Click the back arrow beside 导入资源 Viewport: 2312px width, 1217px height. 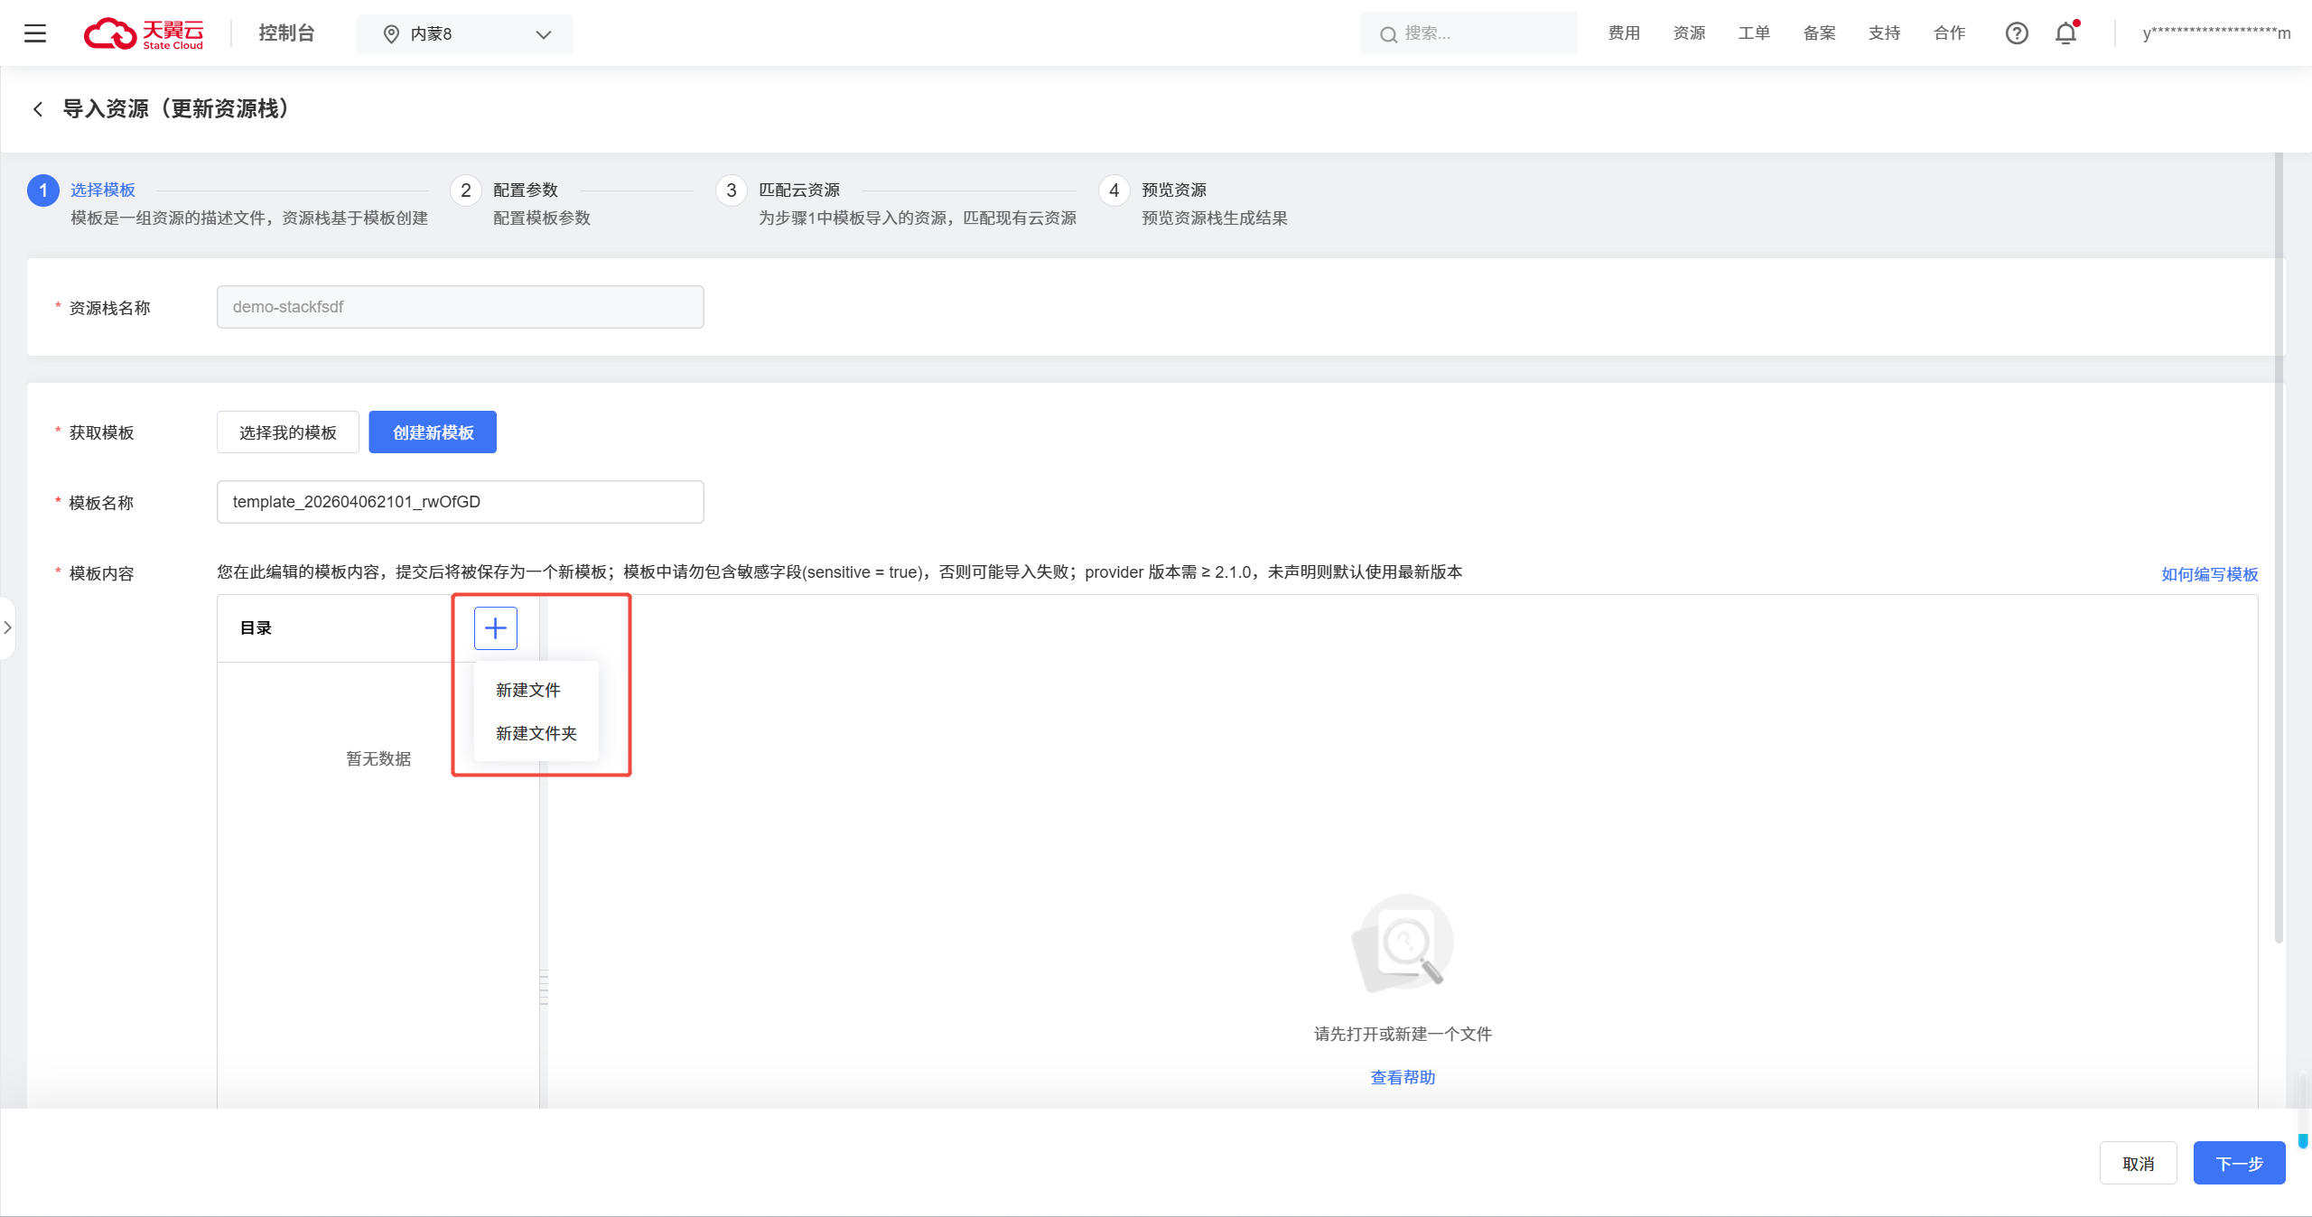coord(38,109)
